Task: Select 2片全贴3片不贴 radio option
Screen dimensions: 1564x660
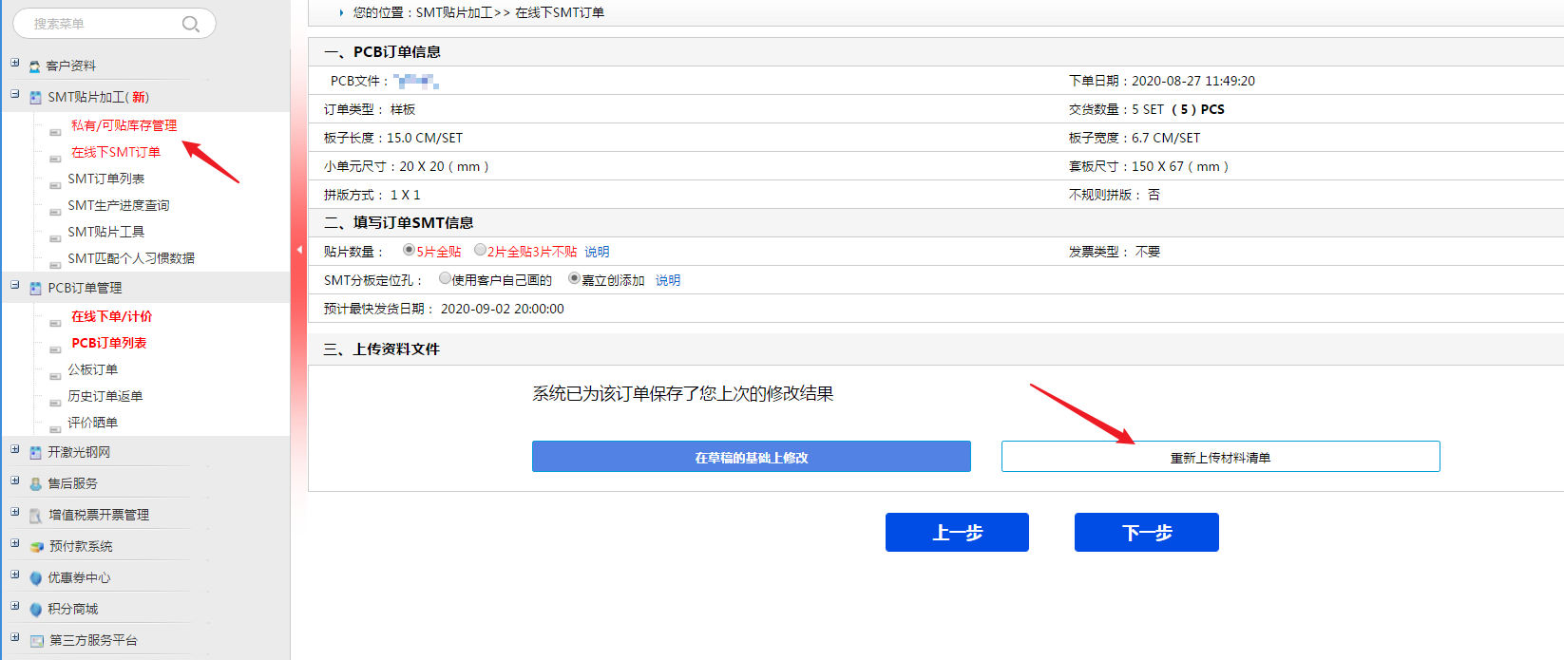Action: 480,251
